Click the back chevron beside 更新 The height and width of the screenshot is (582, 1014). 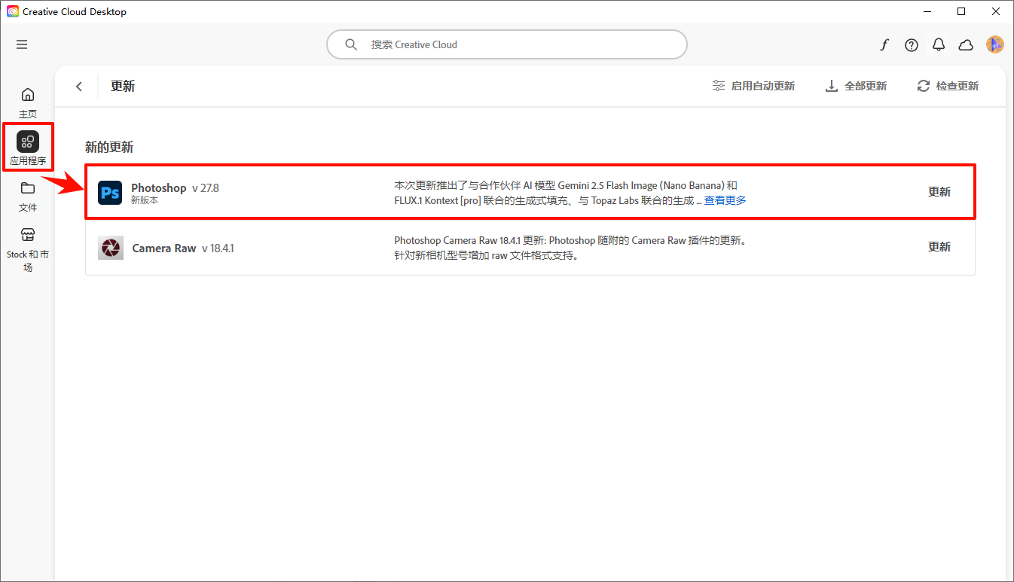pyautogui.click(x=79, y=87)
